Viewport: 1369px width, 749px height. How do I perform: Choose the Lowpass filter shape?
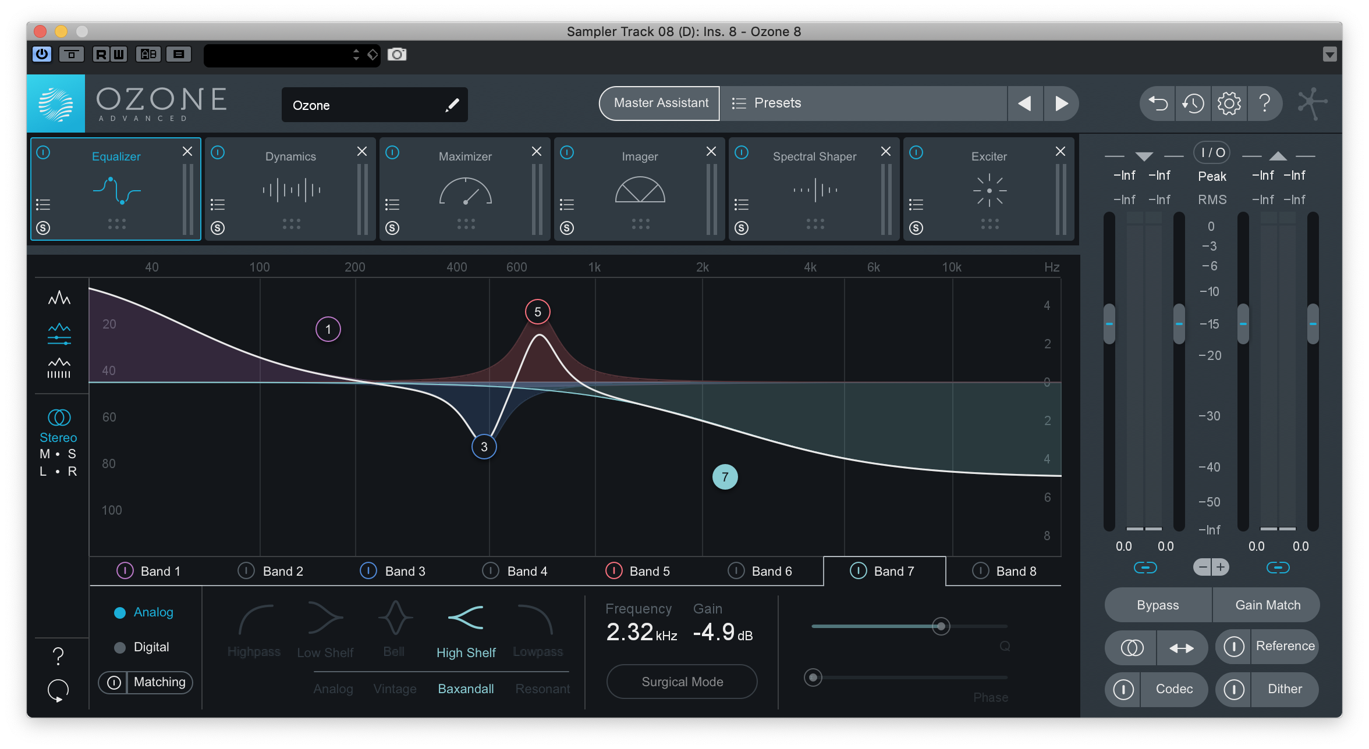pyautogui.click(x=537, y=630)
